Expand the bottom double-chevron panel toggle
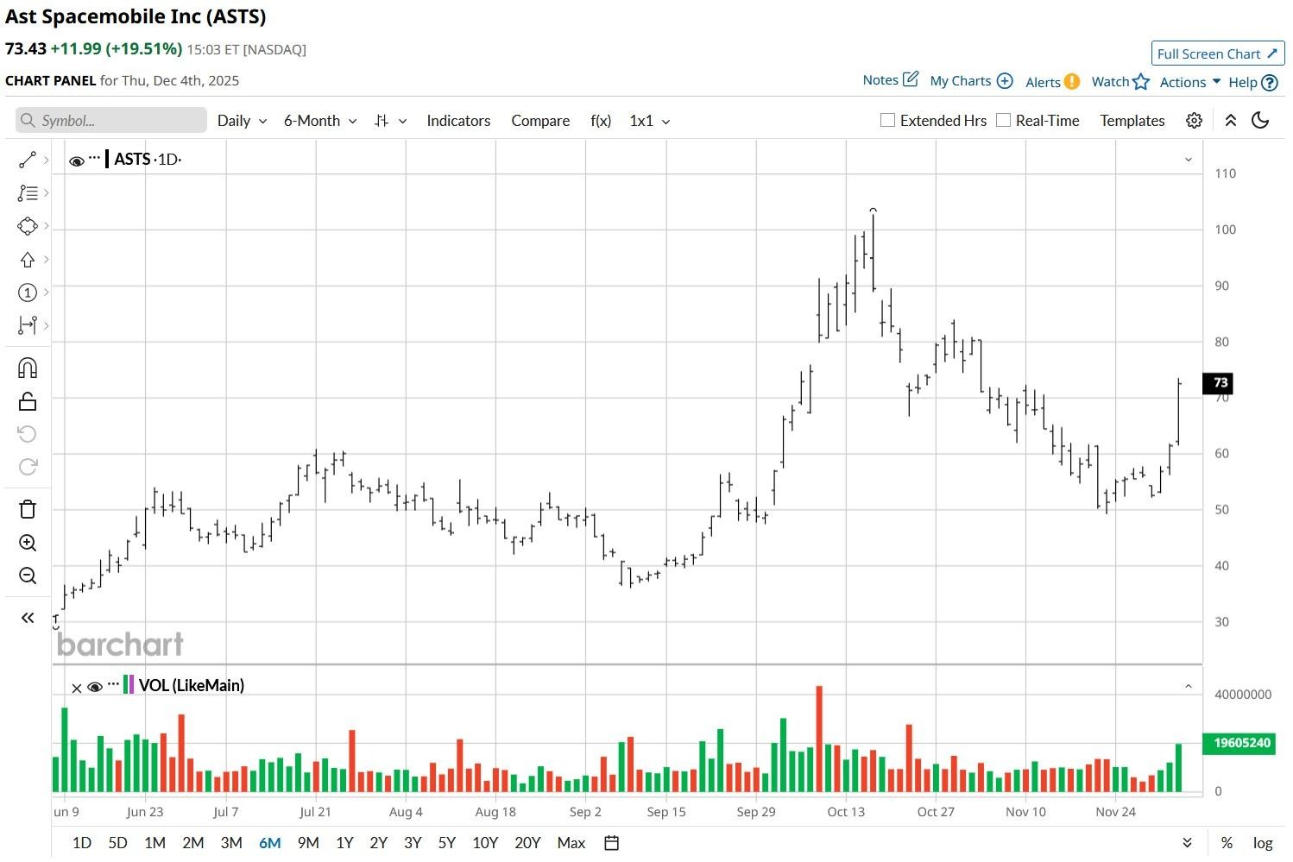The image size is (1293, 862). [1188, 843]
